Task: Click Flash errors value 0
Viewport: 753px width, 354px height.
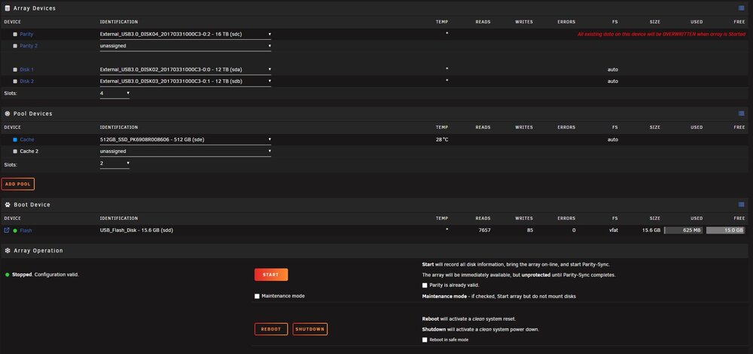Action: coord(574,230)
